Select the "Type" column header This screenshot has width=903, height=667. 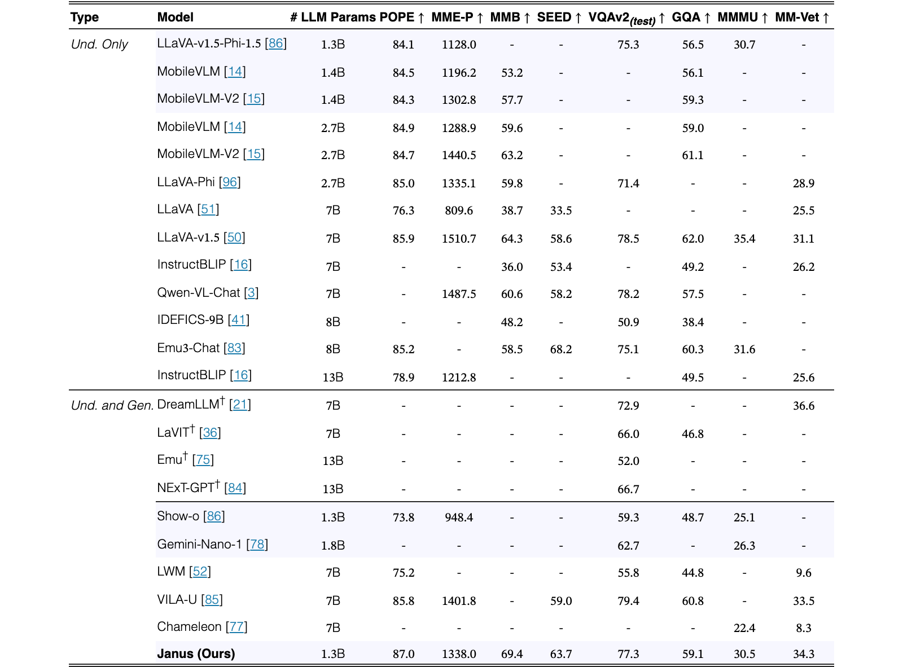tap(85, 17)
